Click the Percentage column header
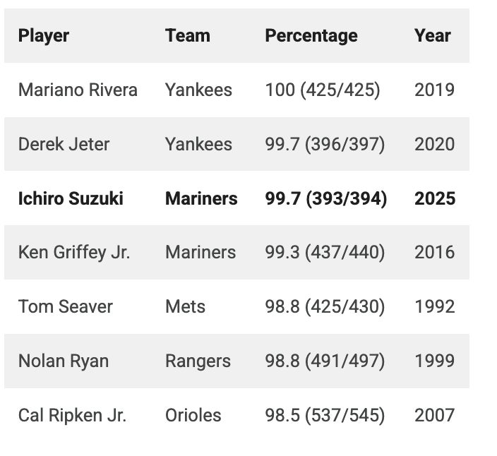 (x=311, y=35)
